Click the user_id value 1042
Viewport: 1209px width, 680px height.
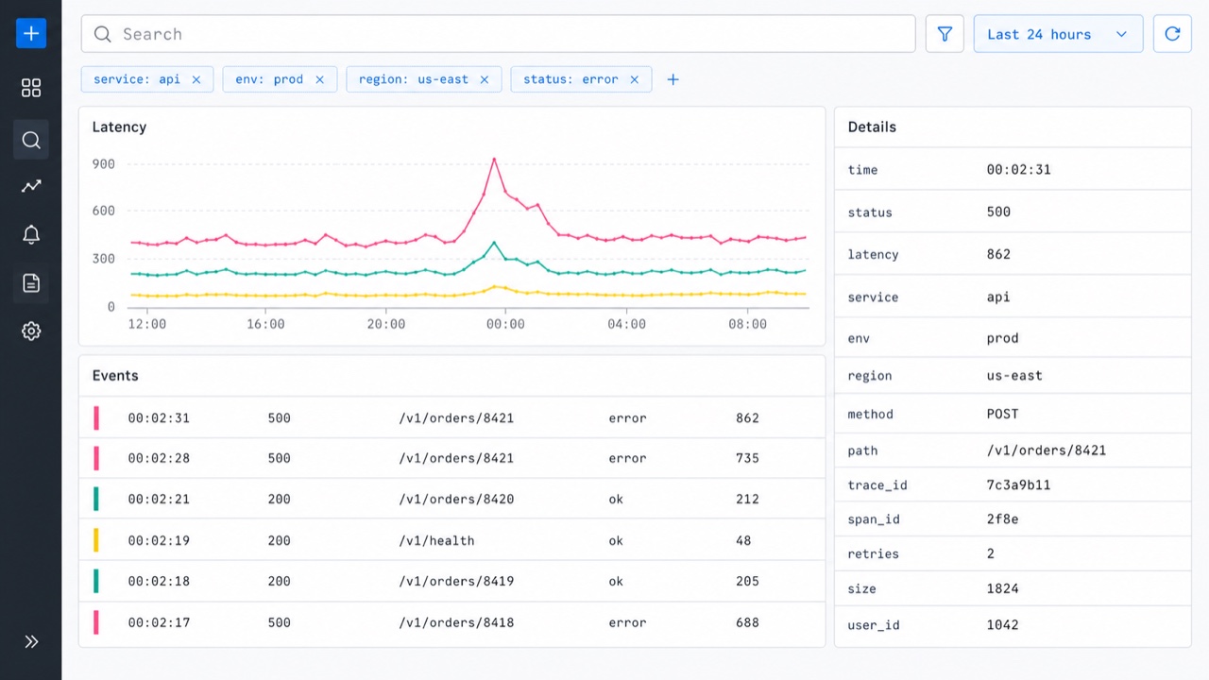(1002, 624)
